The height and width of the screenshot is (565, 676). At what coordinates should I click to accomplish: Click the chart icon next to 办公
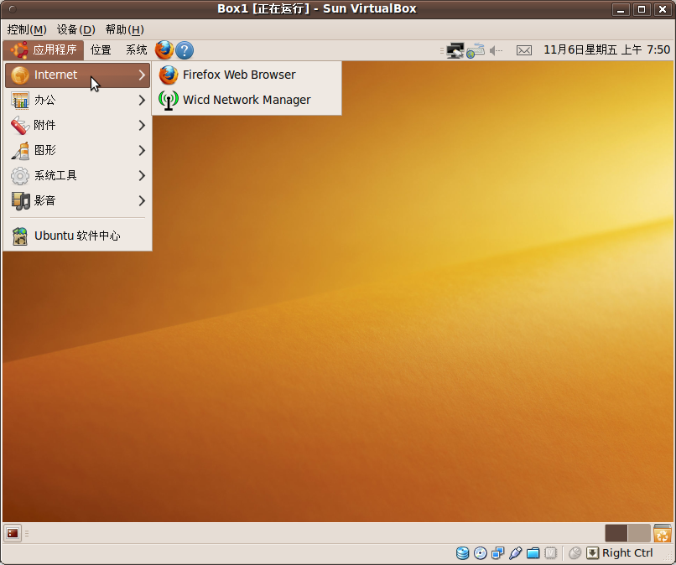click(x=20, y=101)
